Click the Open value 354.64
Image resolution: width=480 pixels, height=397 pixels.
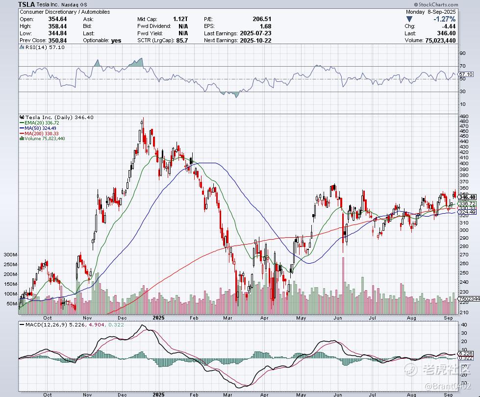coord(57,19)
